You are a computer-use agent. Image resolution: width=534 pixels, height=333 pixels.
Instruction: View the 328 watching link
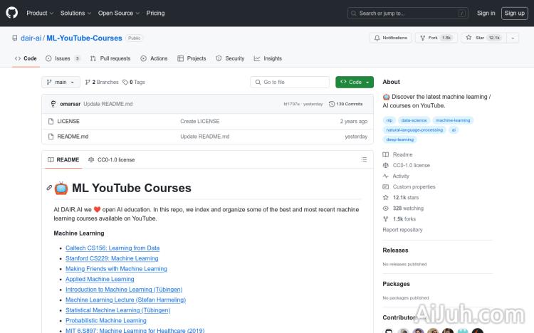coord(403,208)
